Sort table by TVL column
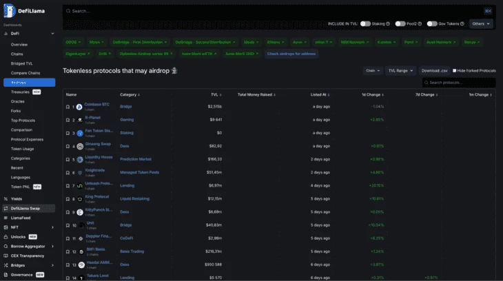Viewport: 503px width, 281px height. (216, 94)
